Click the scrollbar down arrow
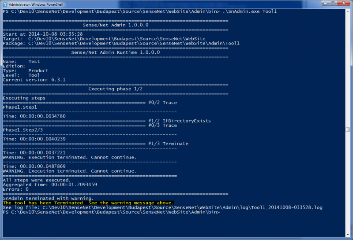The height and width of the screenshot is (240, 353). (x=348, y=235)
